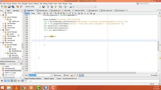Click the Undo arrow icon

[x=18, y=7]
